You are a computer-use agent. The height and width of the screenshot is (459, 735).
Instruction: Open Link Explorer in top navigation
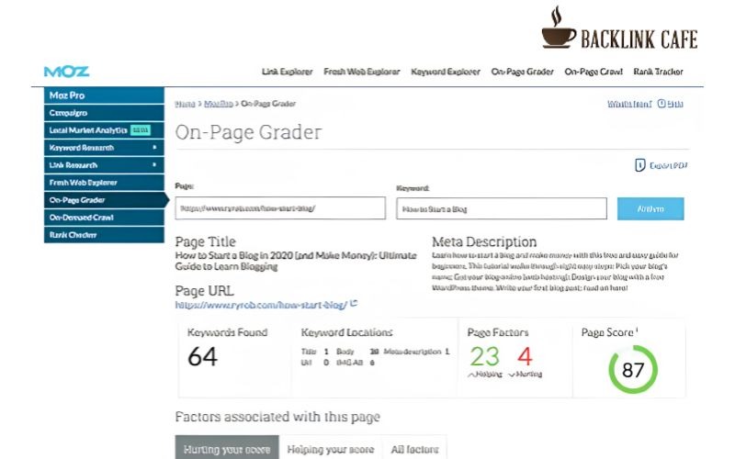coord(287,72)
